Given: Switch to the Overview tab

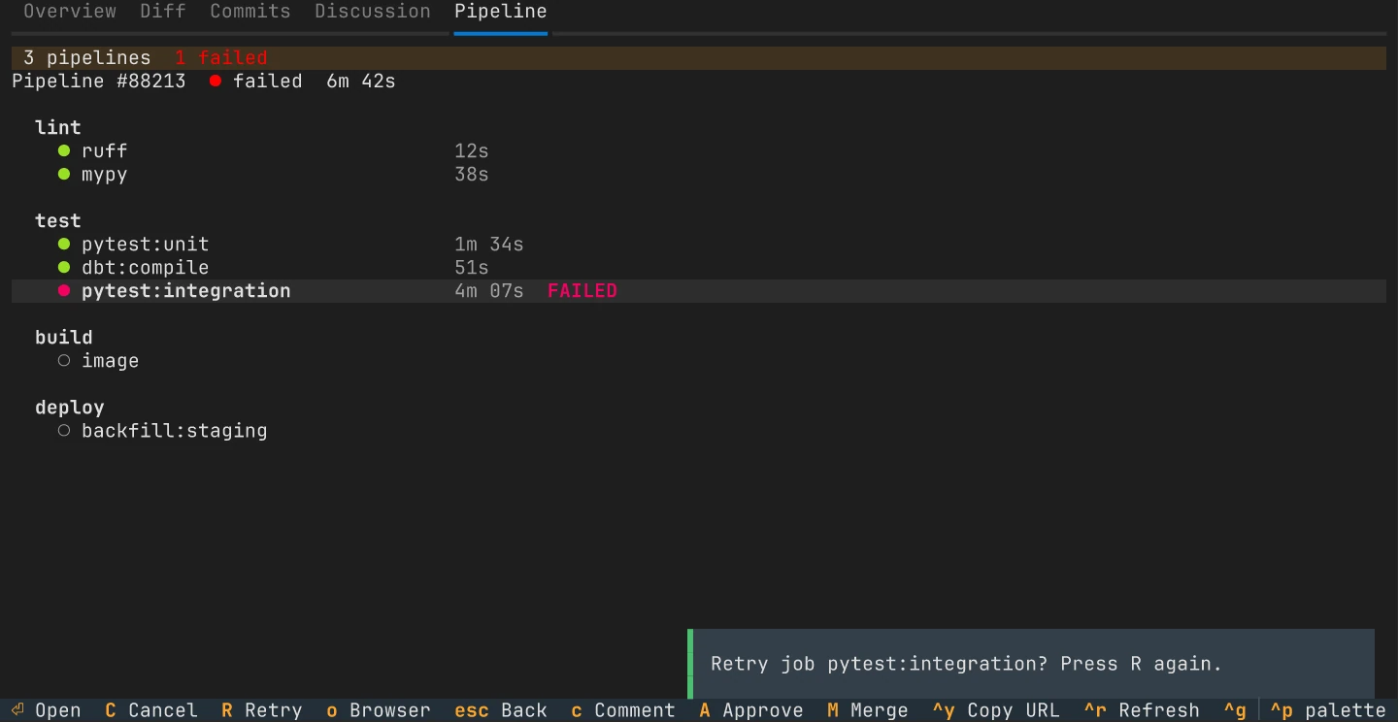Looking at the screenshot, I should [70, 12].
